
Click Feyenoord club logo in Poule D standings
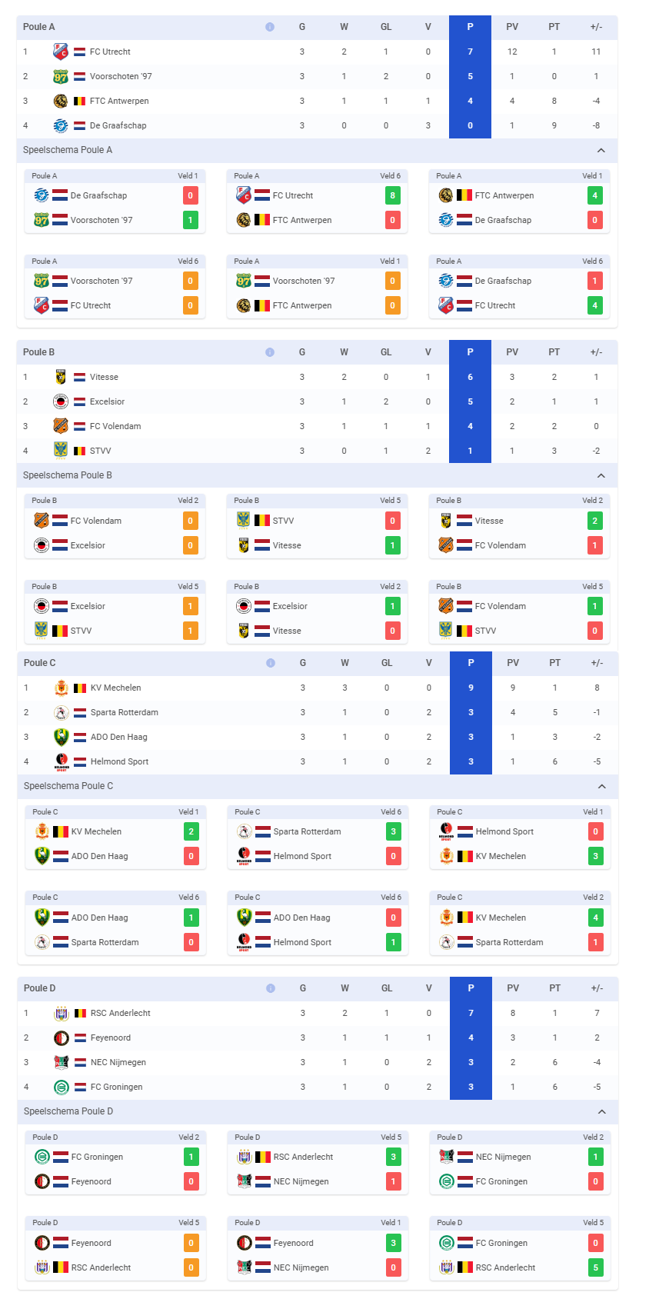pos(62,1038)
